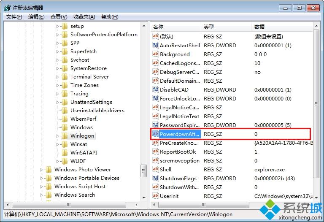Click the DWORD icon of ForceUnlockLo...
This screenshot has height=222, width=324.
click(155, 99)
